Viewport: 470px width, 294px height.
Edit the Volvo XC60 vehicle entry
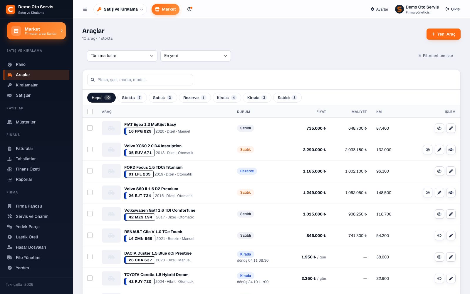(x=439, y=150)
